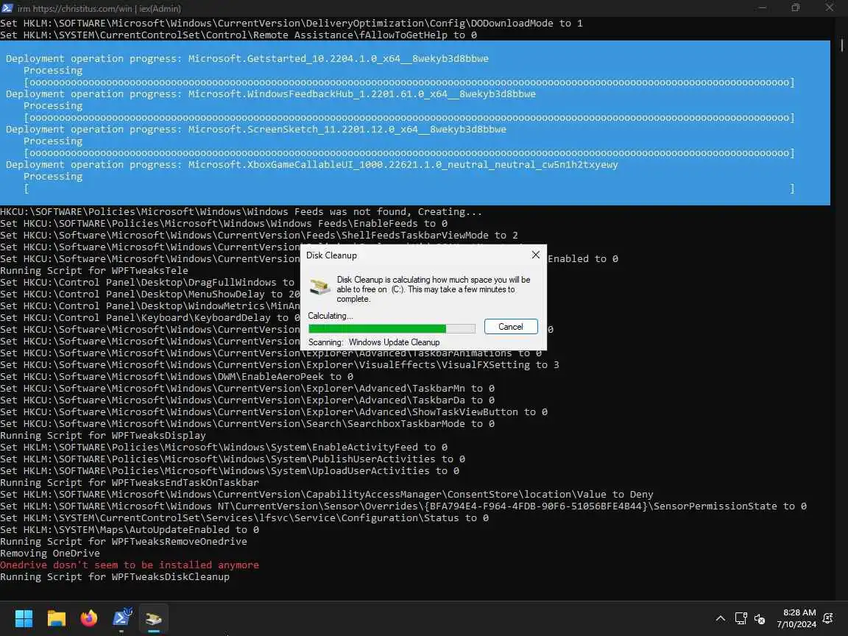Restore down the PowerShell window
The width and height of the screenshot is (848, 636).
click(x=796, y=7)
